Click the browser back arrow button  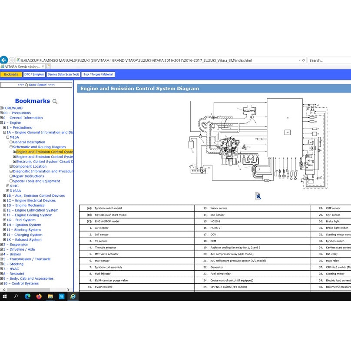click(4, 60)
